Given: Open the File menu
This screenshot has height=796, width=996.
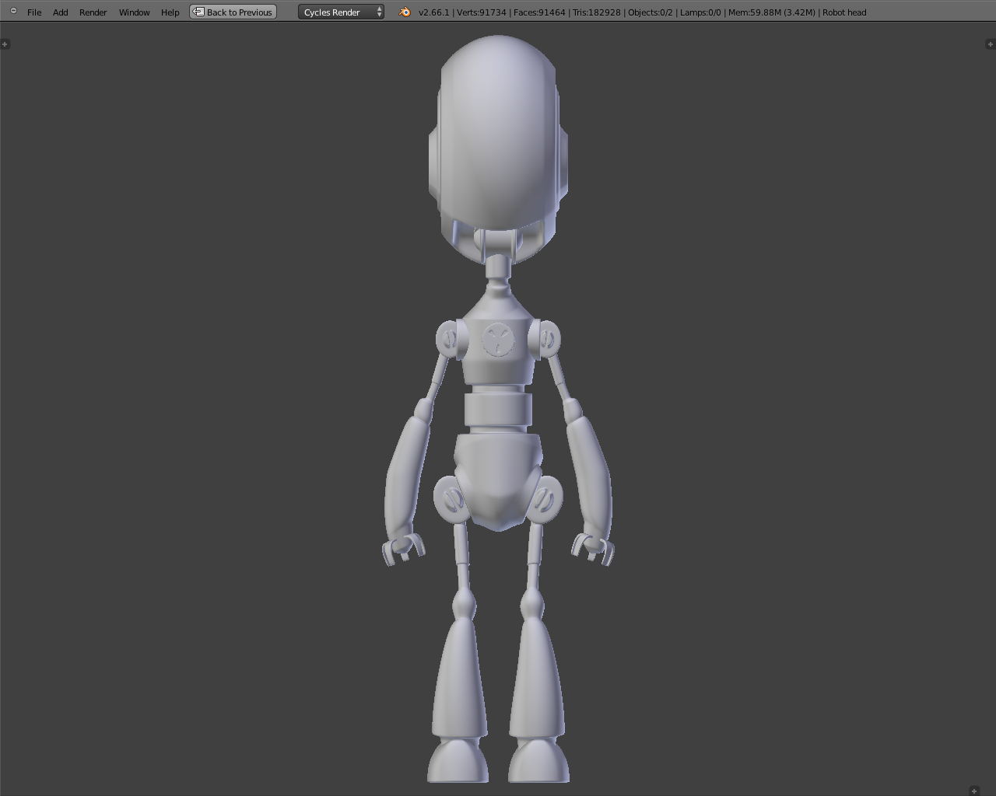Looking at the screenshot, I should (33, 12).
